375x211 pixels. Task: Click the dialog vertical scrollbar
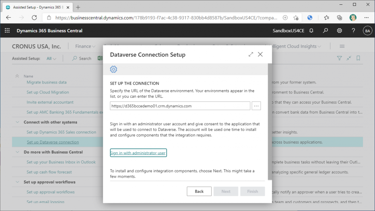pos(270,122)
